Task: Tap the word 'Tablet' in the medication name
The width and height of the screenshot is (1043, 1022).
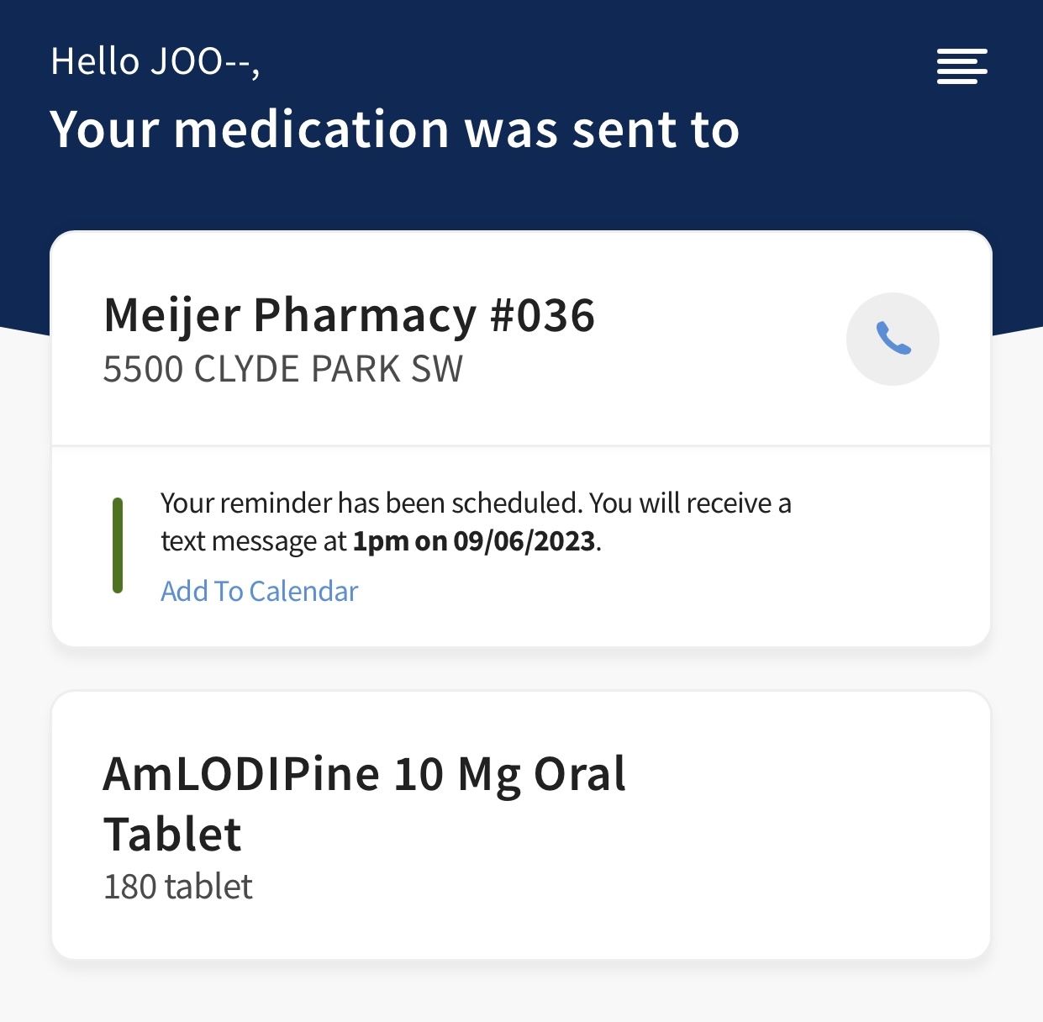Action: tap(172, 835)
